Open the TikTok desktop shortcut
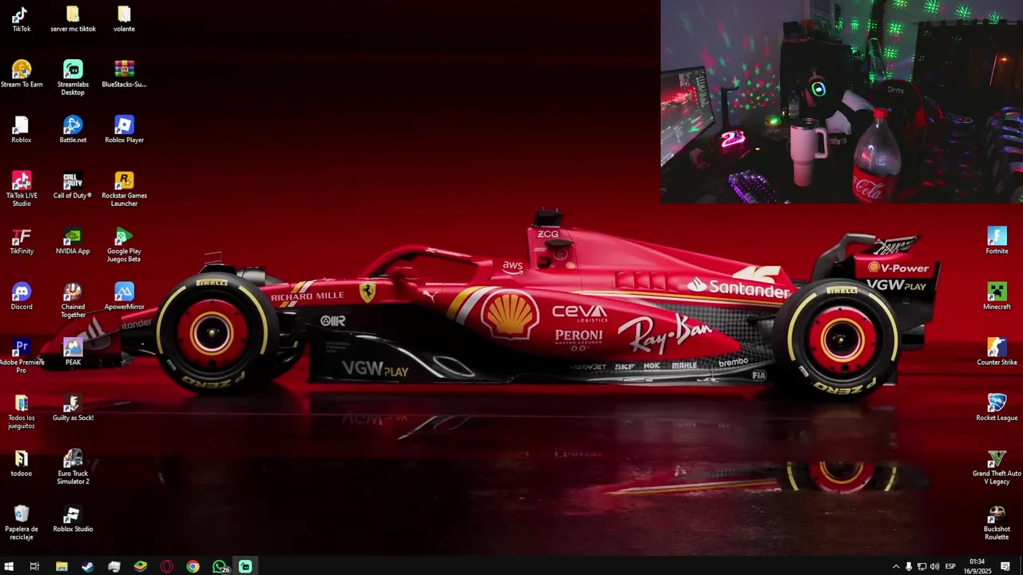1023x575 pixels. (21, 19)
